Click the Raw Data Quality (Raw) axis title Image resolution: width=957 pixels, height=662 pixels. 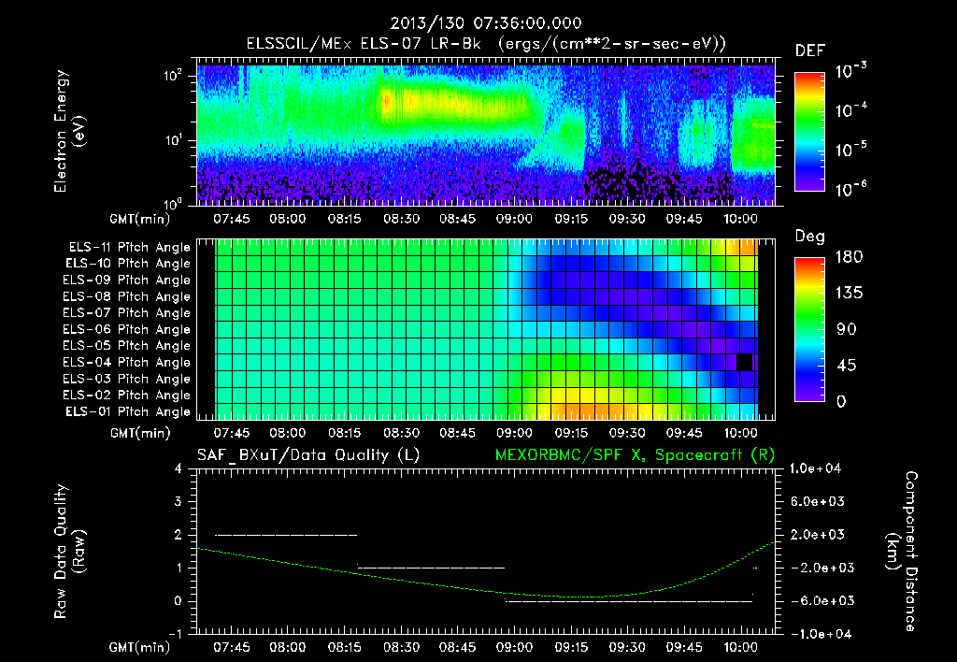(x=69, y=552)
